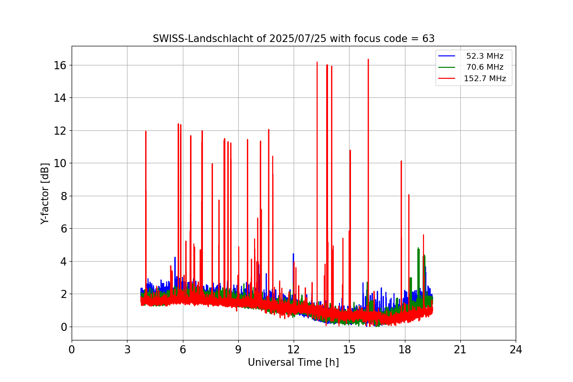The image size is (573, 382).
Task: Click the Y-factor [dB] axis label
Action: [45, 193]
